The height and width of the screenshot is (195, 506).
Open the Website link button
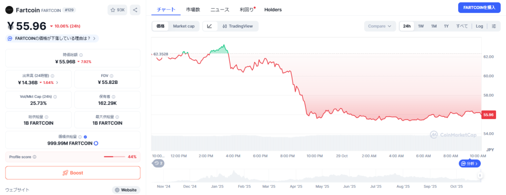[126, 190]
